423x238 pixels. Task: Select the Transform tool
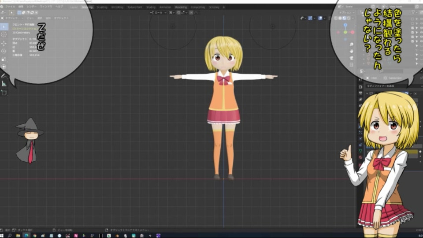click(x=4, y=67)
